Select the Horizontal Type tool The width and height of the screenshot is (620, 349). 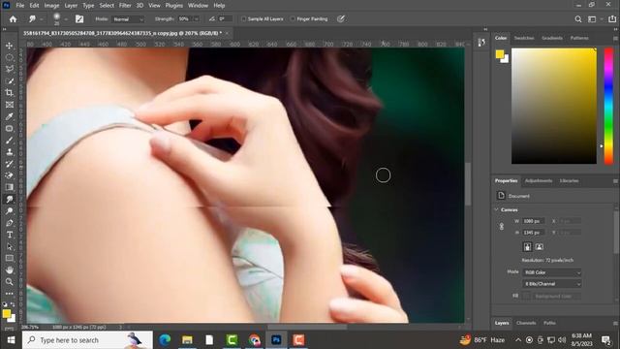9,235
